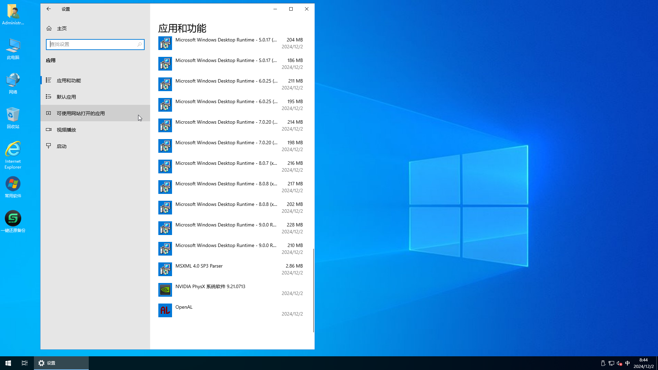Image resolution: width=658 pixels, height=370 pixels.
Task: Click installer icon of the 216 MB runtime
Action: 165,166
